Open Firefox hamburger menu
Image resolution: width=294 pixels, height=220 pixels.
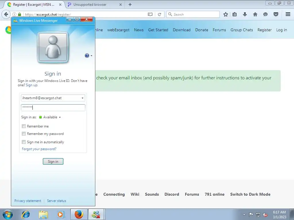click(x=288, y=14)
